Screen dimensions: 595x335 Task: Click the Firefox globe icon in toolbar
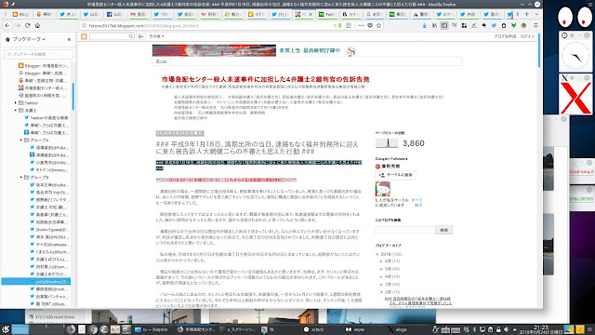click(x=523, y=25)
